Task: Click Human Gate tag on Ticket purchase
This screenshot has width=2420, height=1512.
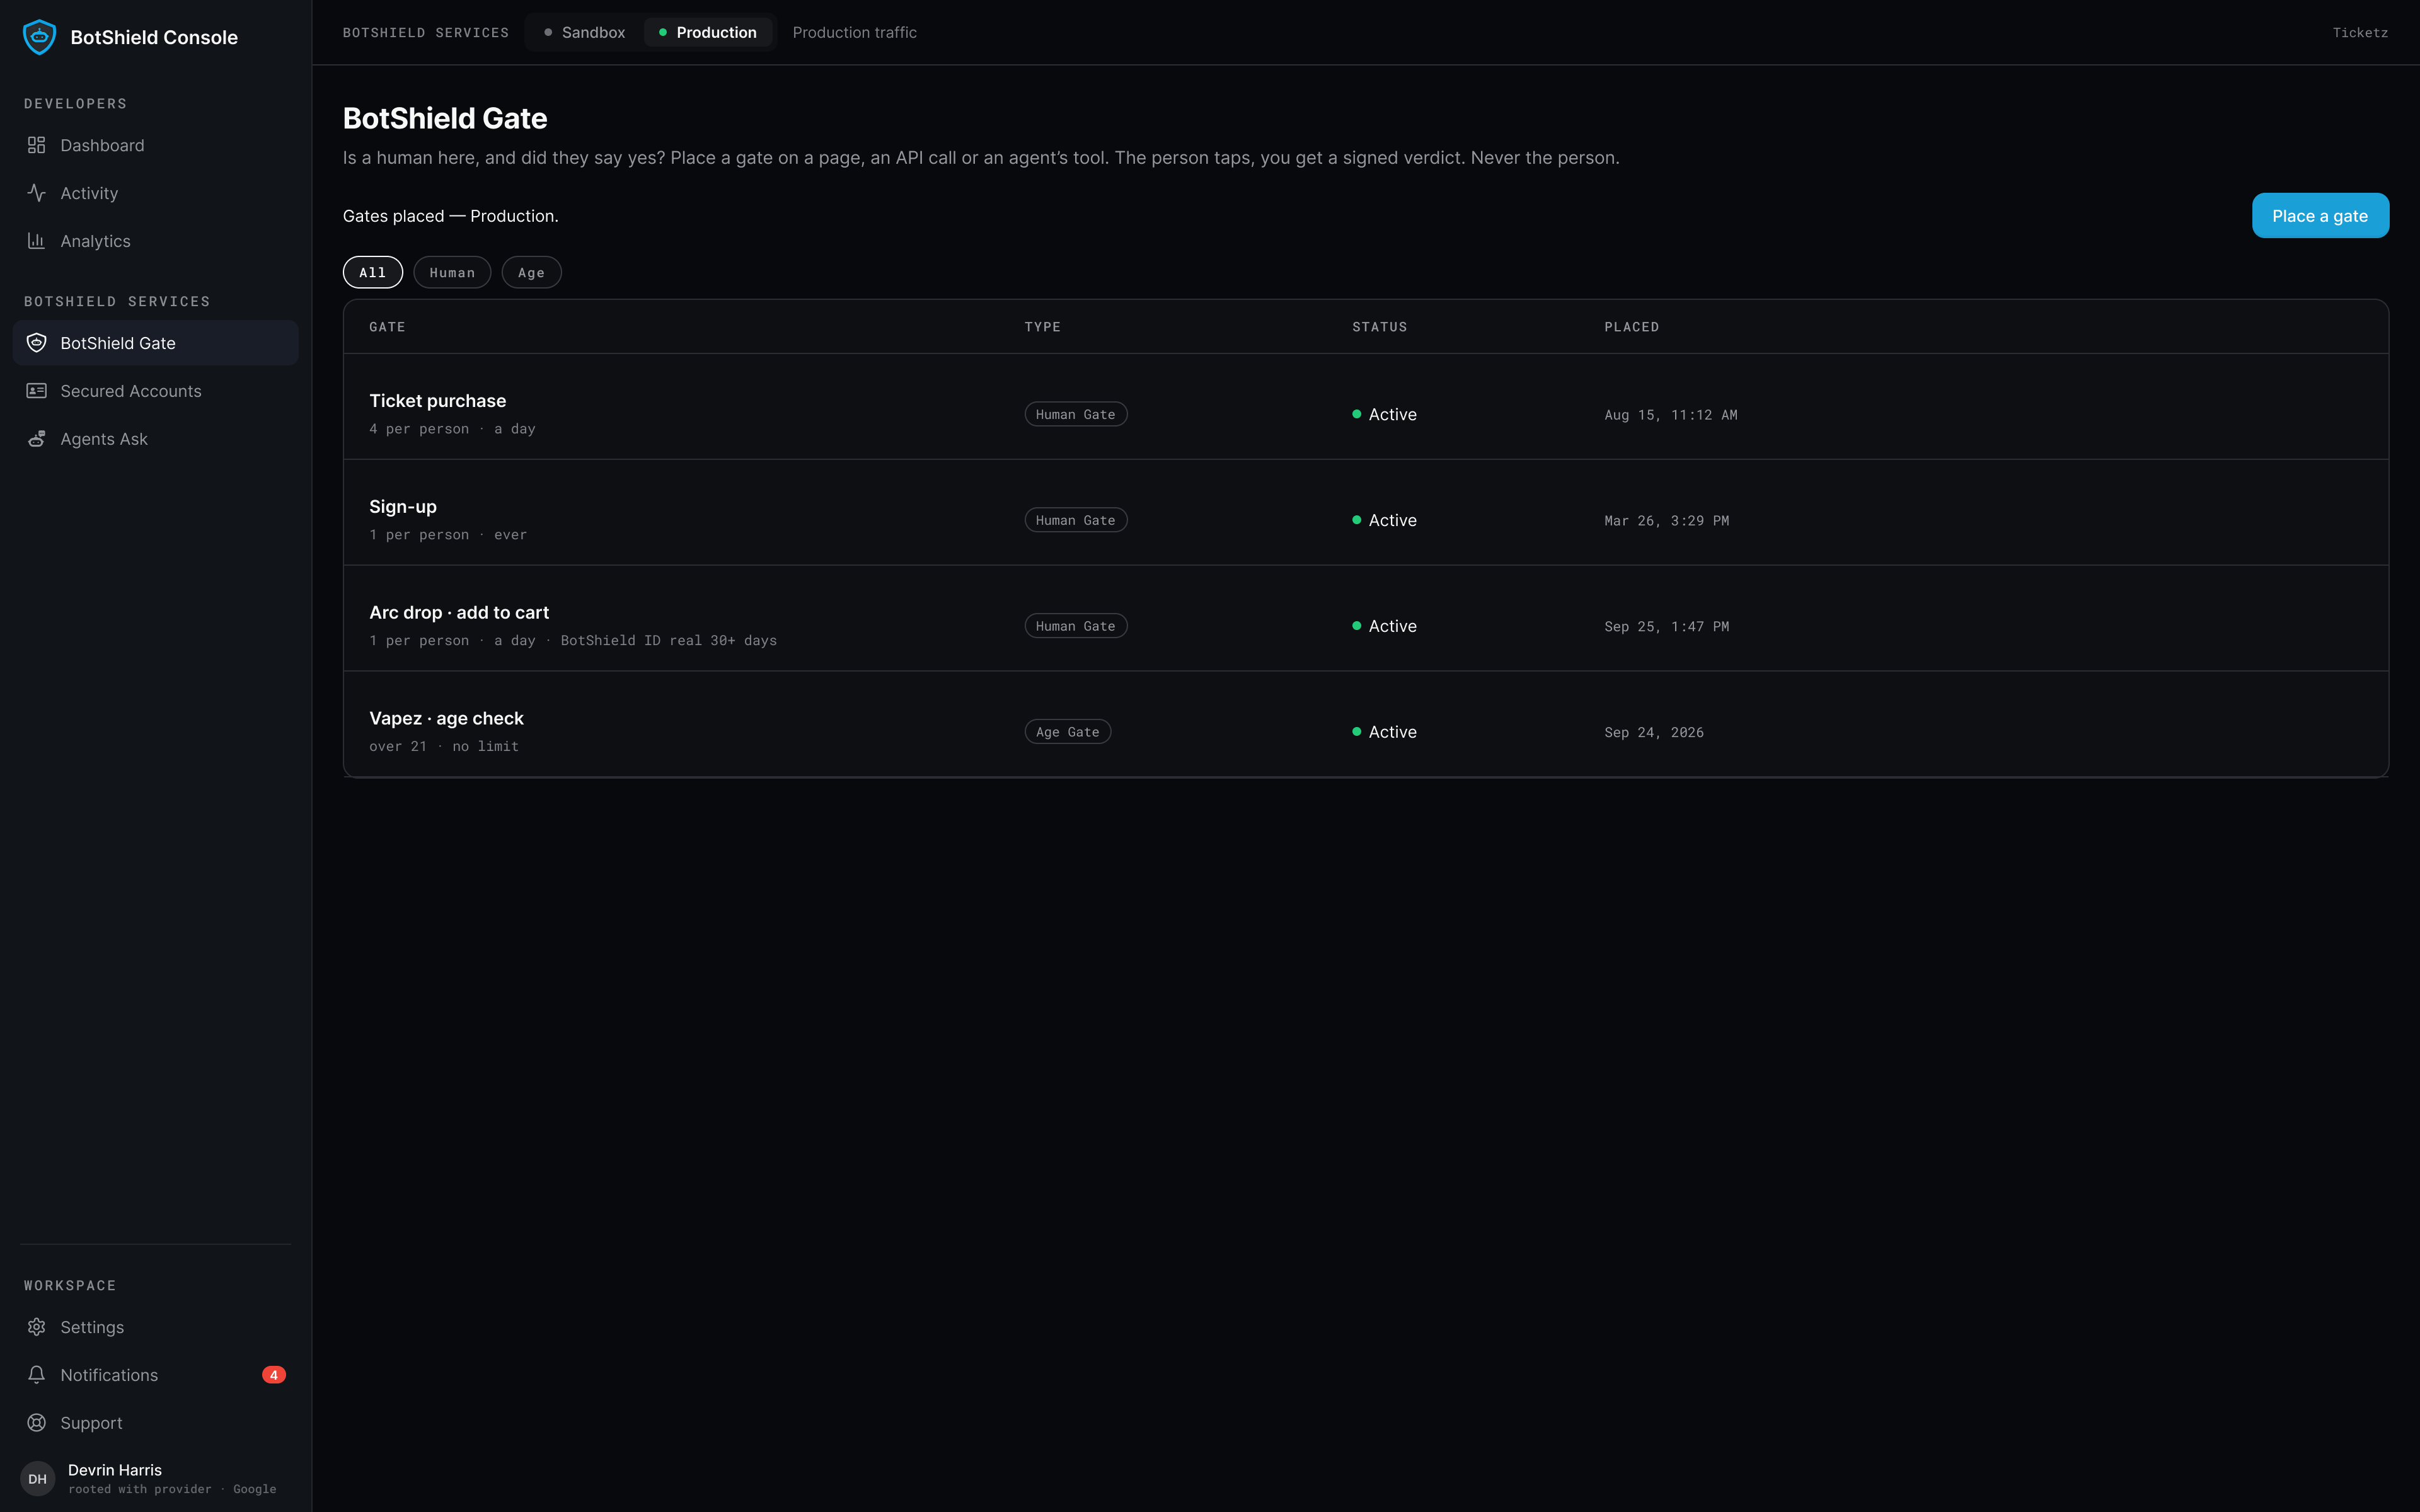Action: coord(1076,414)
